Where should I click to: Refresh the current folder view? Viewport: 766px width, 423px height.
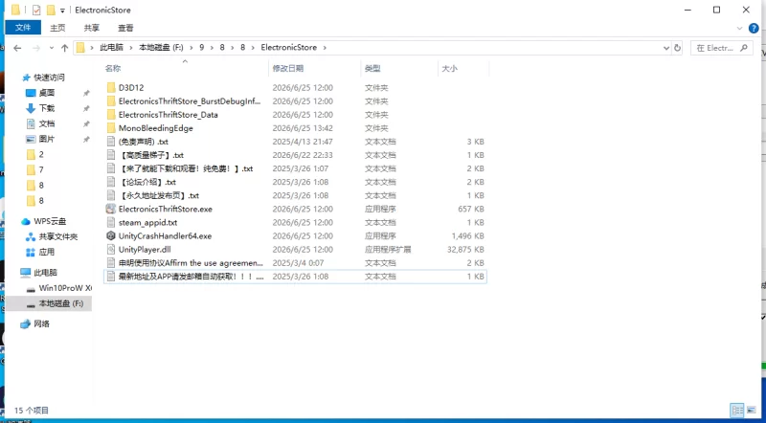[677, 48]
